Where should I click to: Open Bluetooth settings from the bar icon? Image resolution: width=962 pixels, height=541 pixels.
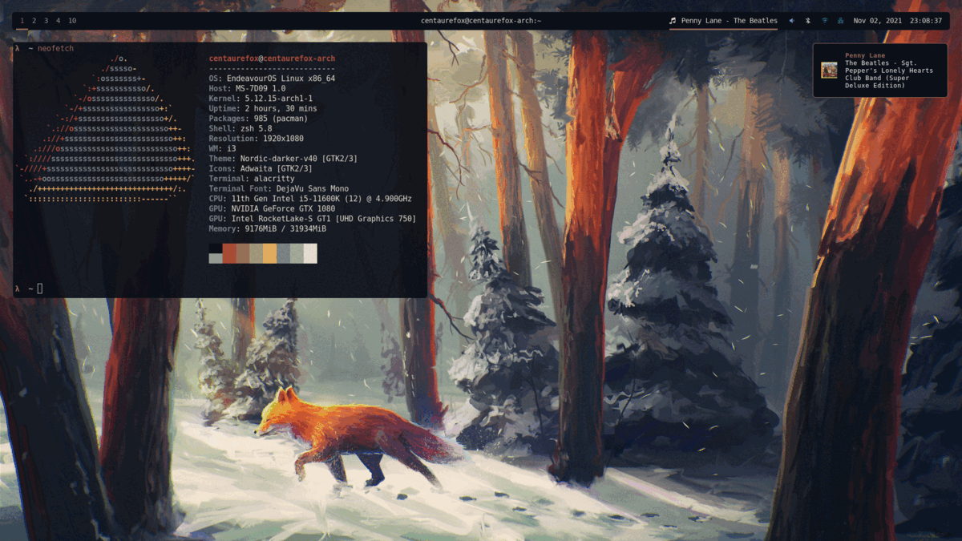coord(808,21)
